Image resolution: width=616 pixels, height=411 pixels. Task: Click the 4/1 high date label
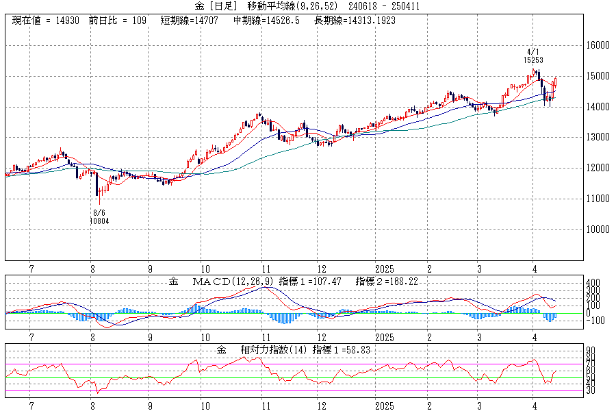(x=533, y=52)
